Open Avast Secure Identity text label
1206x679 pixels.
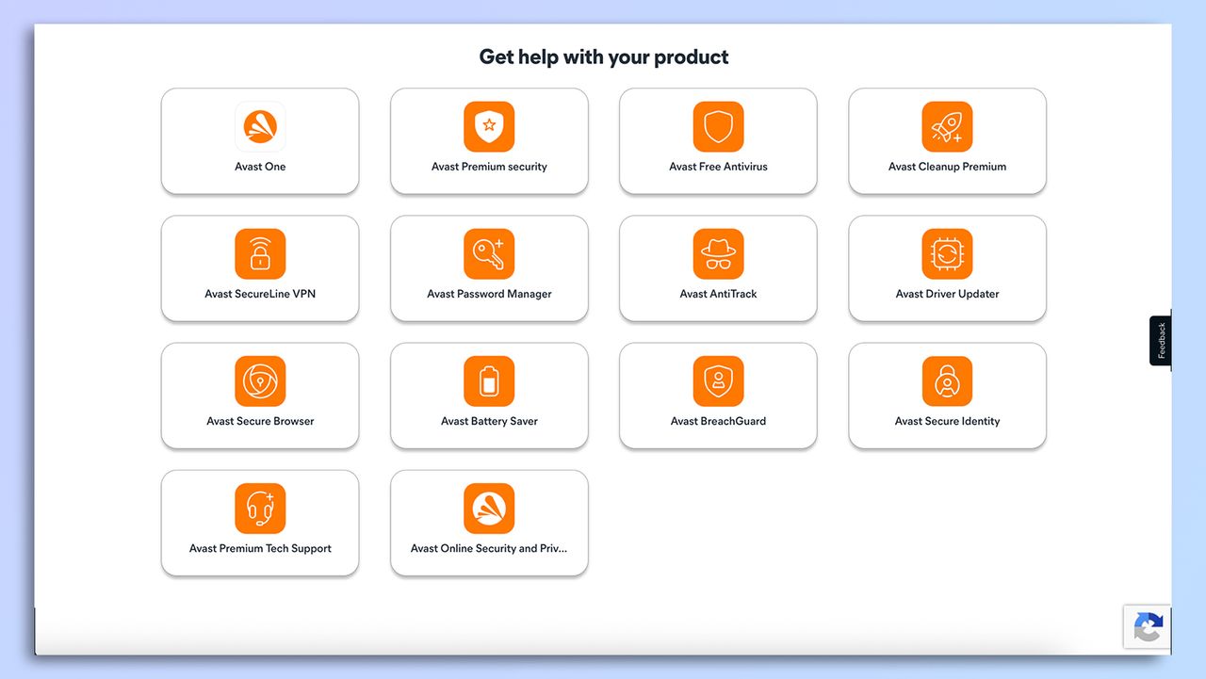pyautogui.click(x=947, y=421)
